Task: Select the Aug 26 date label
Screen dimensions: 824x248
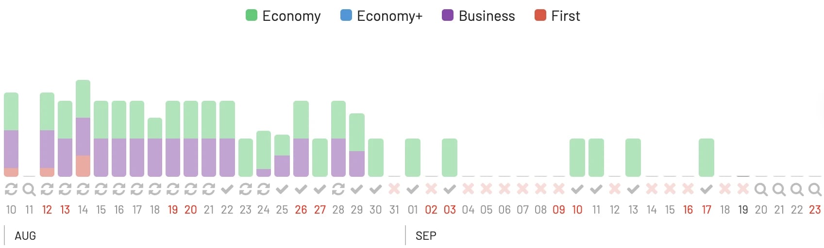Action: coord(301,210)
